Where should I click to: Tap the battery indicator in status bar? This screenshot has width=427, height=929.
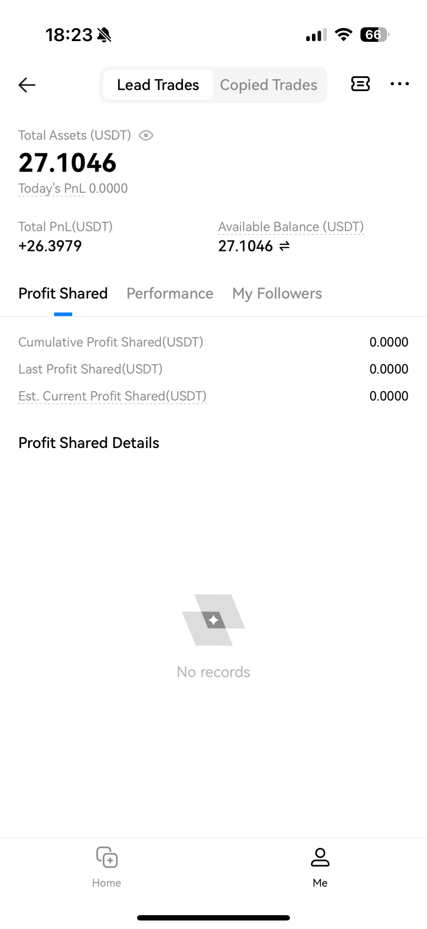point(374,35)
